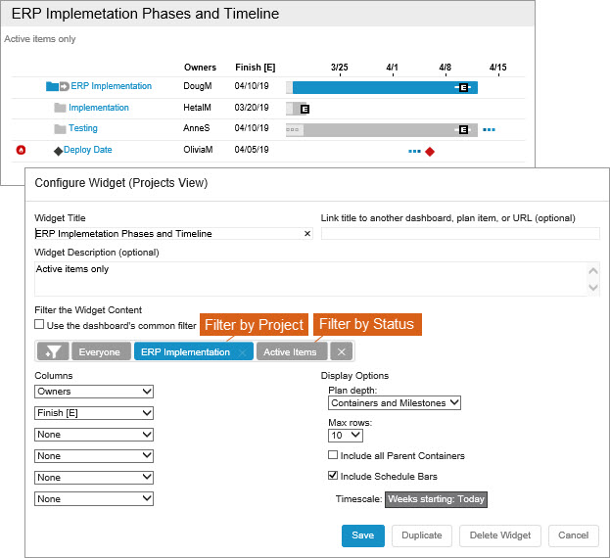
Task: Open the Owners column dropdown
Action: (94, 392)
